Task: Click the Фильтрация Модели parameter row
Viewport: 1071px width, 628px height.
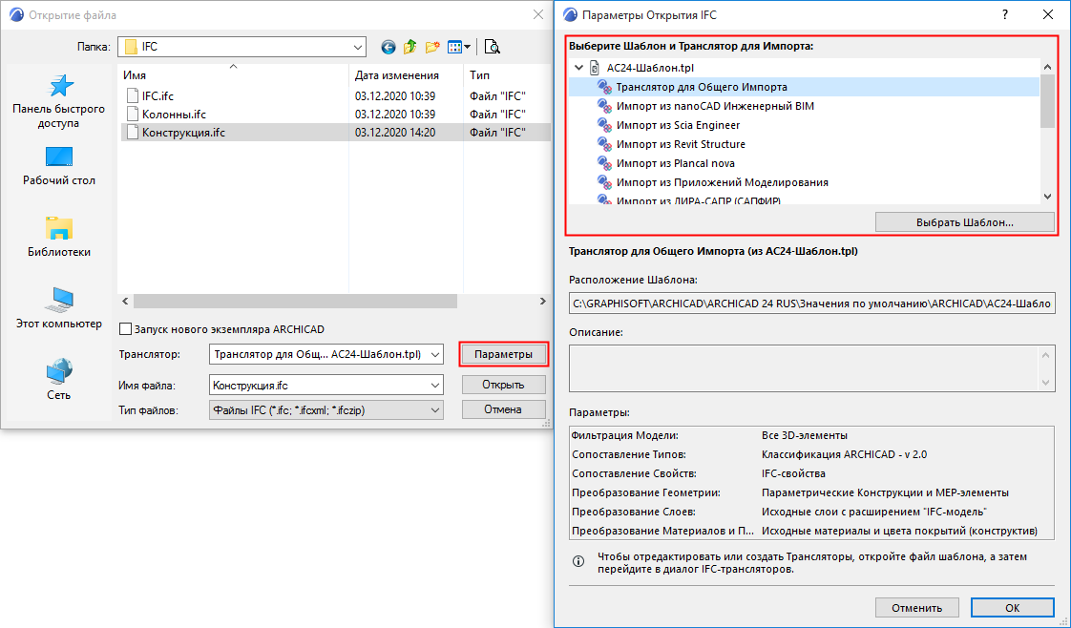Action: point(811,435)
